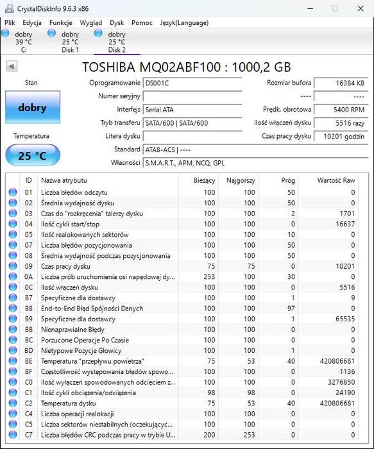Viewport: 374px width, 449px height.
Task: Open the Plik menu
Action: coord(10,22)
